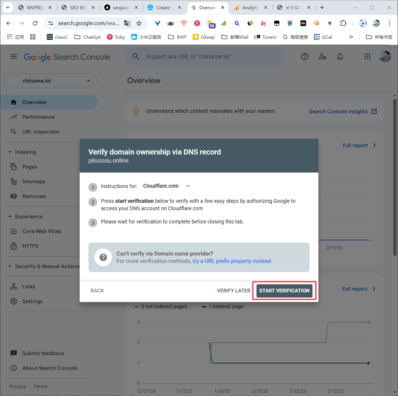Open the GCal bookmark
This screenshot has height=396, width=398.
coord(323,37)
